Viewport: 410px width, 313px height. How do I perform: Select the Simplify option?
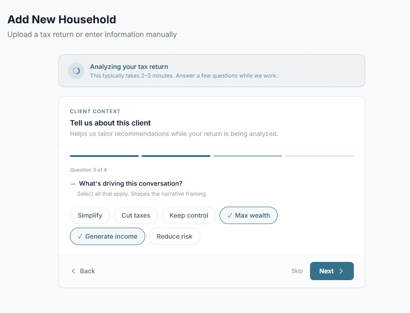pos(90,215)
